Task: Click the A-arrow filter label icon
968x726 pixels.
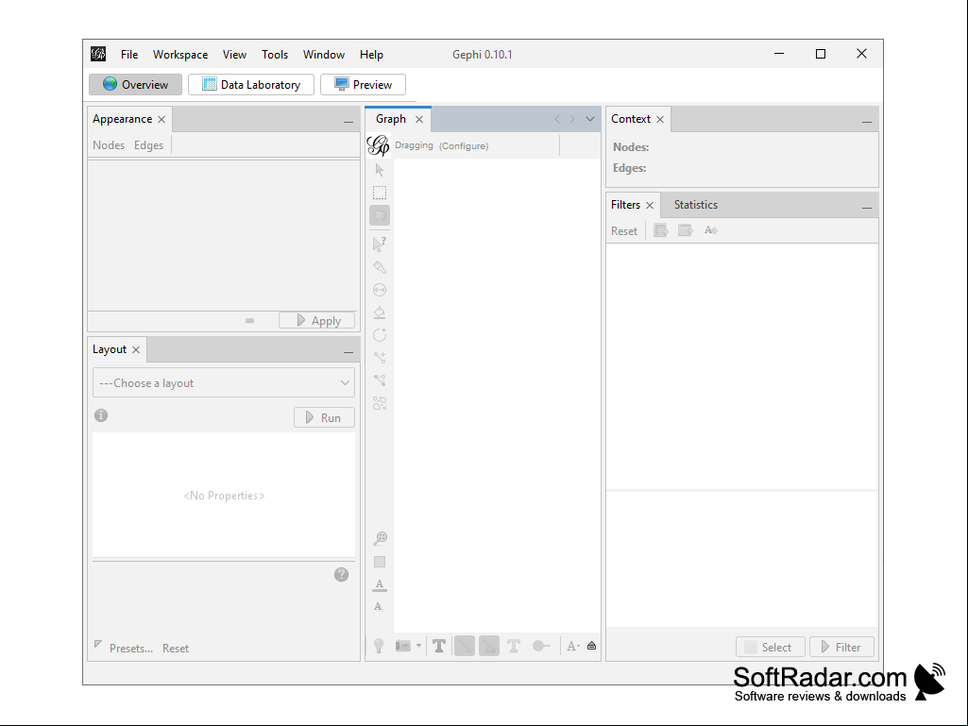Action: [x=710, y=230]
